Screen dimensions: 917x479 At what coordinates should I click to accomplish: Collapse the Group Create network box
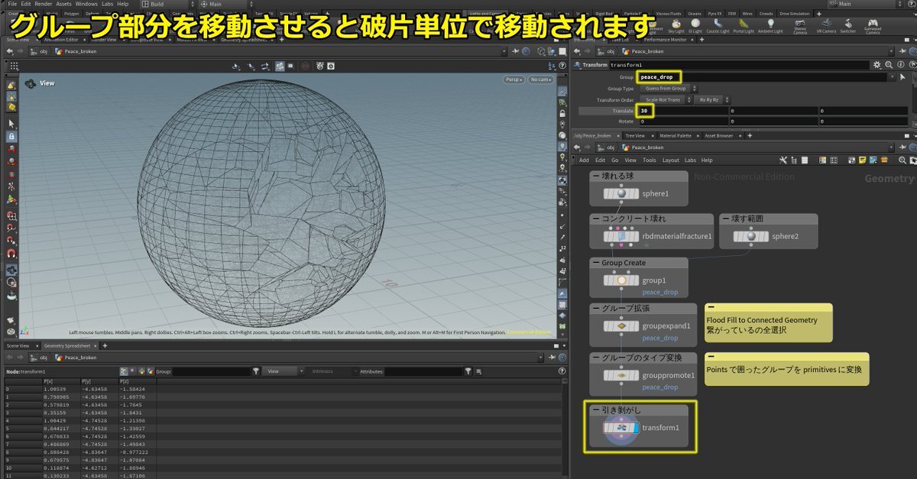(596, 263)
